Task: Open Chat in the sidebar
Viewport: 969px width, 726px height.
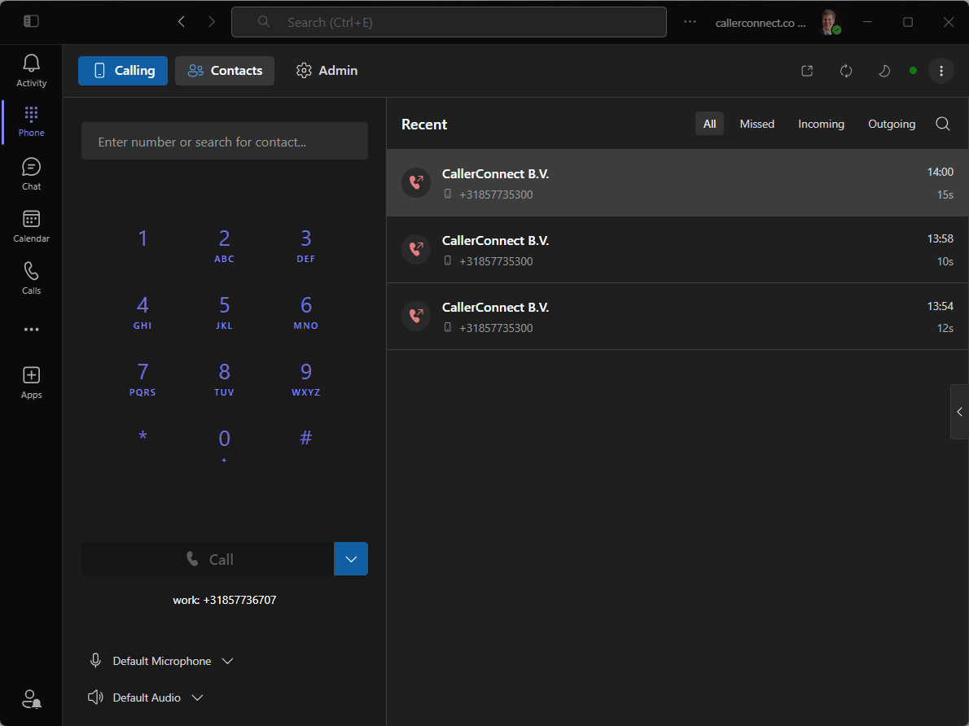Action: coord(31,173)
